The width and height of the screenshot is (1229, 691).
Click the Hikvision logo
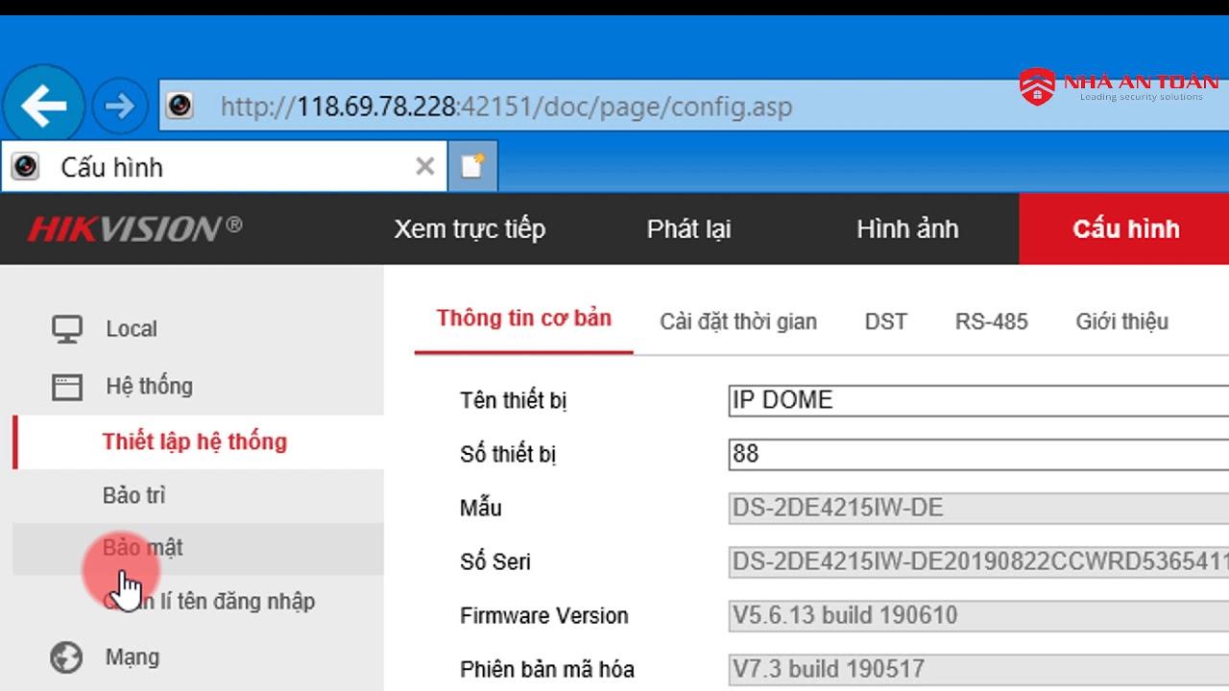tap(135, 229)
